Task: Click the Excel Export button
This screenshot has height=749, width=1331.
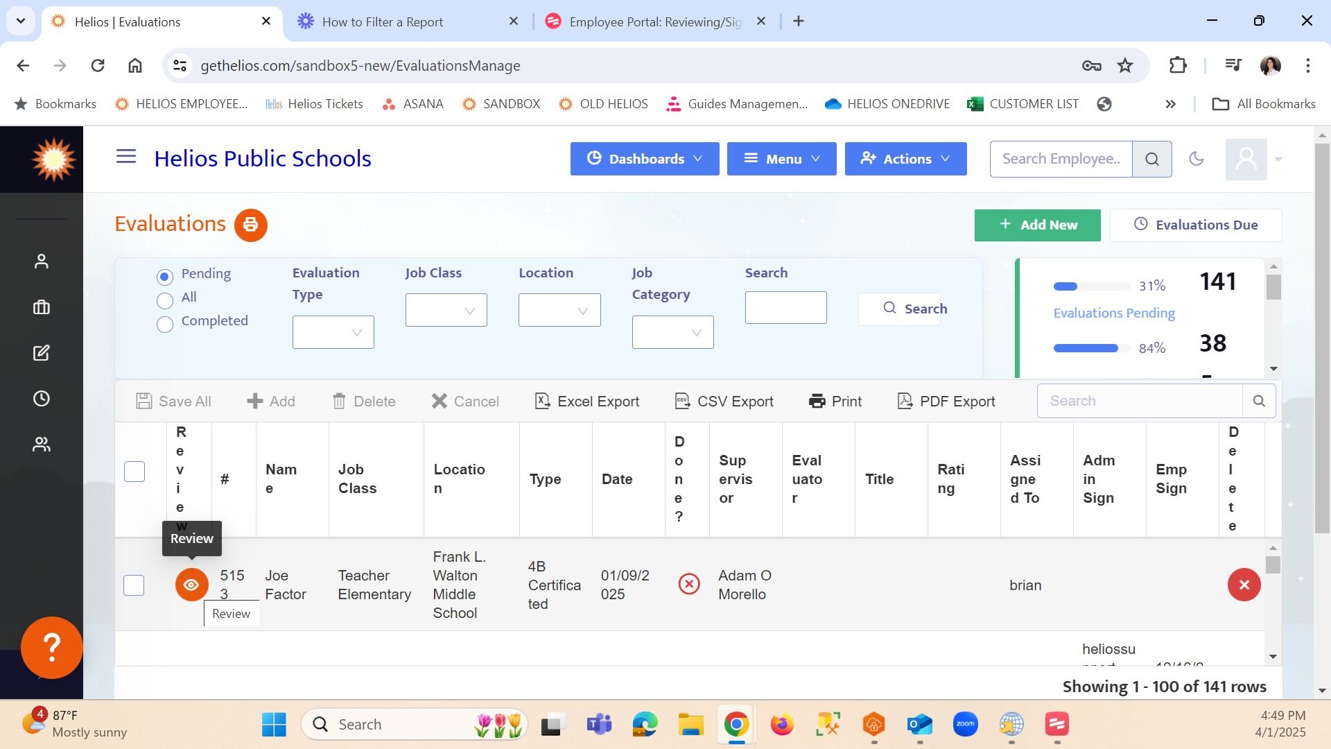Action: pos(587,401)
